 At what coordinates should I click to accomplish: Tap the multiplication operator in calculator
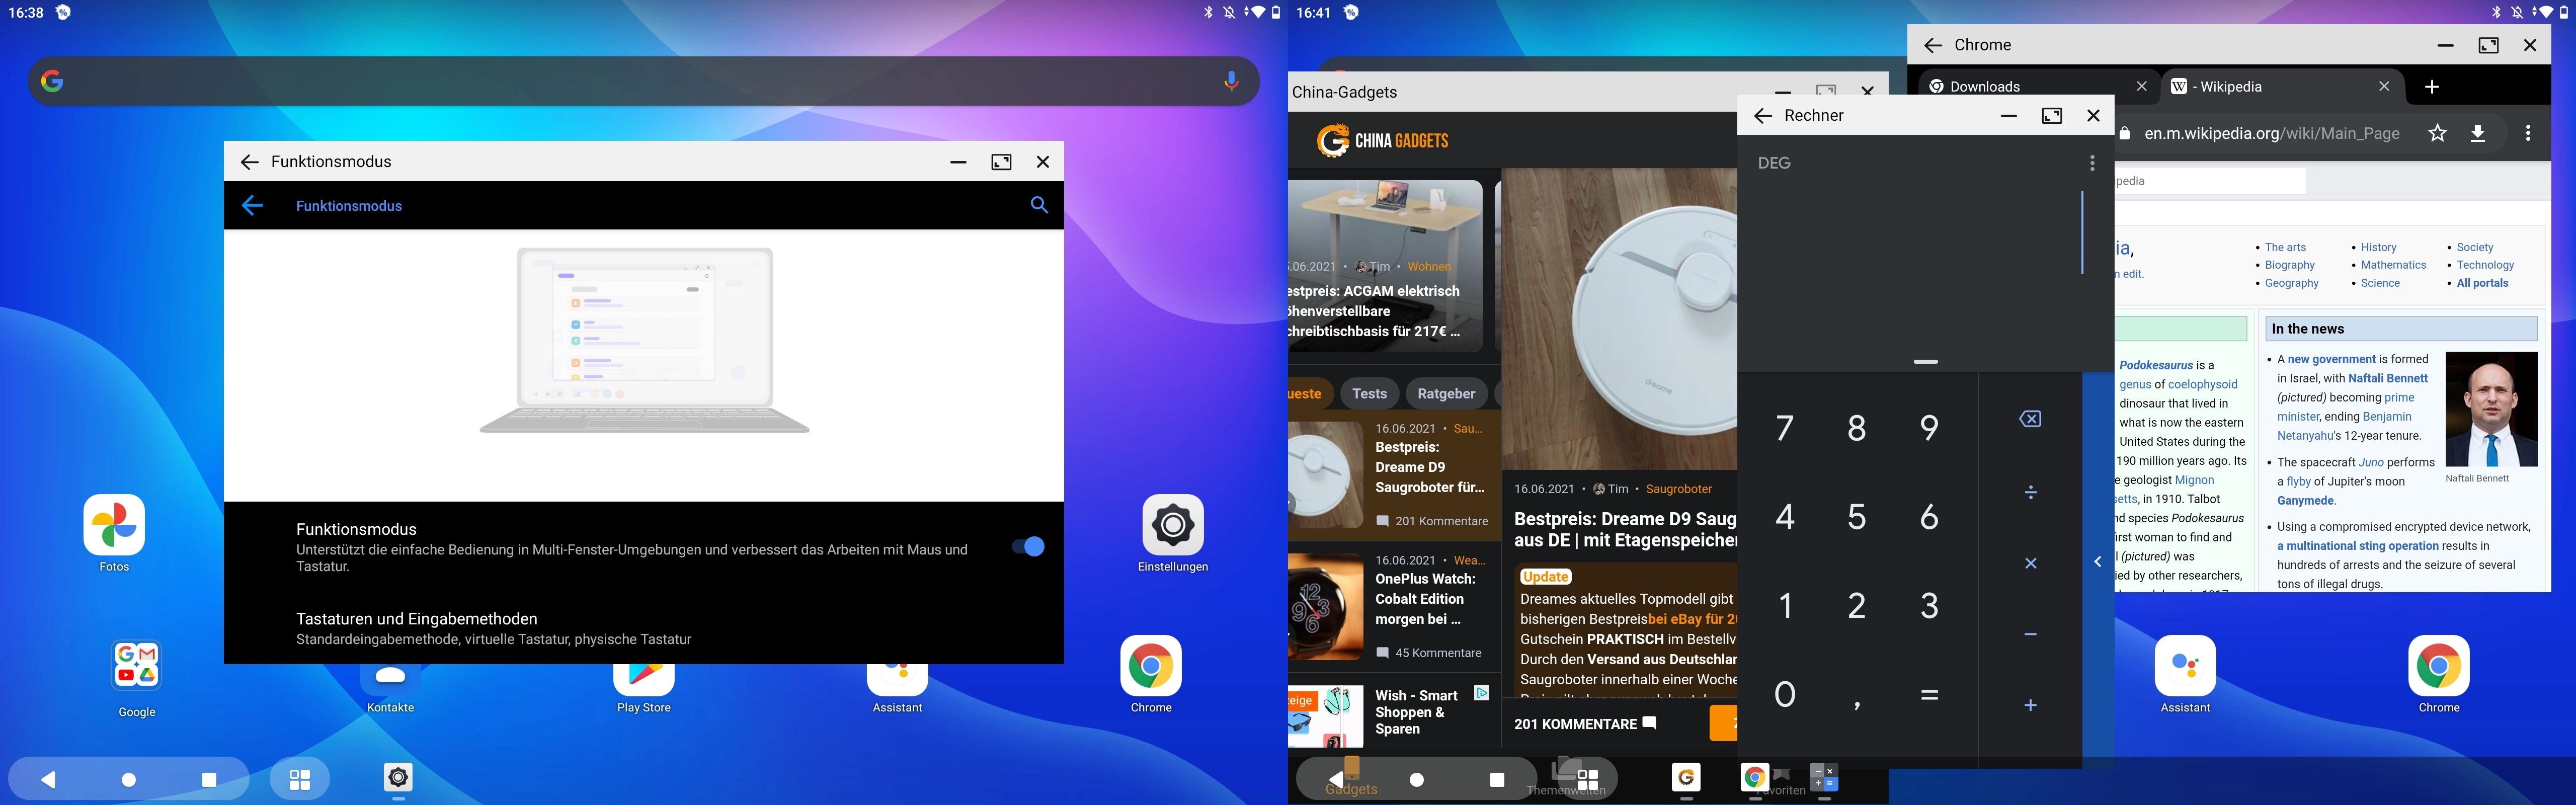pyautogui.click(x=2030, y=563)
